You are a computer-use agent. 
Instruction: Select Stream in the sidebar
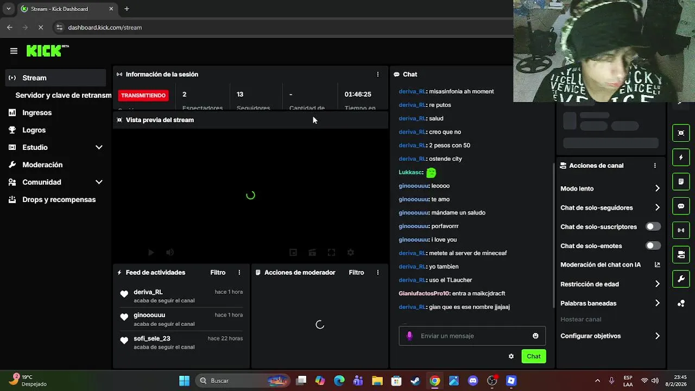[55, 78]
